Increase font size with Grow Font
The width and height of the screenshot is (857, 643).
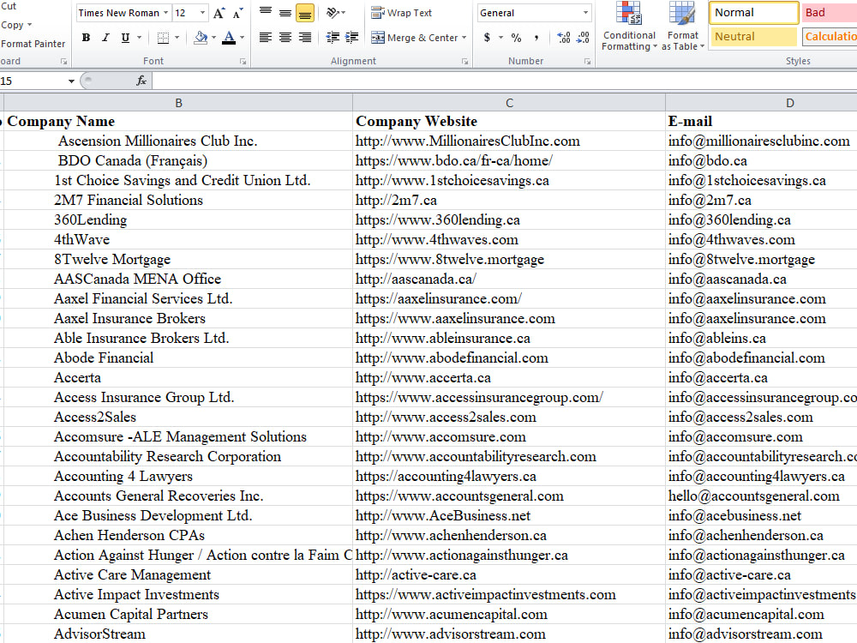click(219, 13)
